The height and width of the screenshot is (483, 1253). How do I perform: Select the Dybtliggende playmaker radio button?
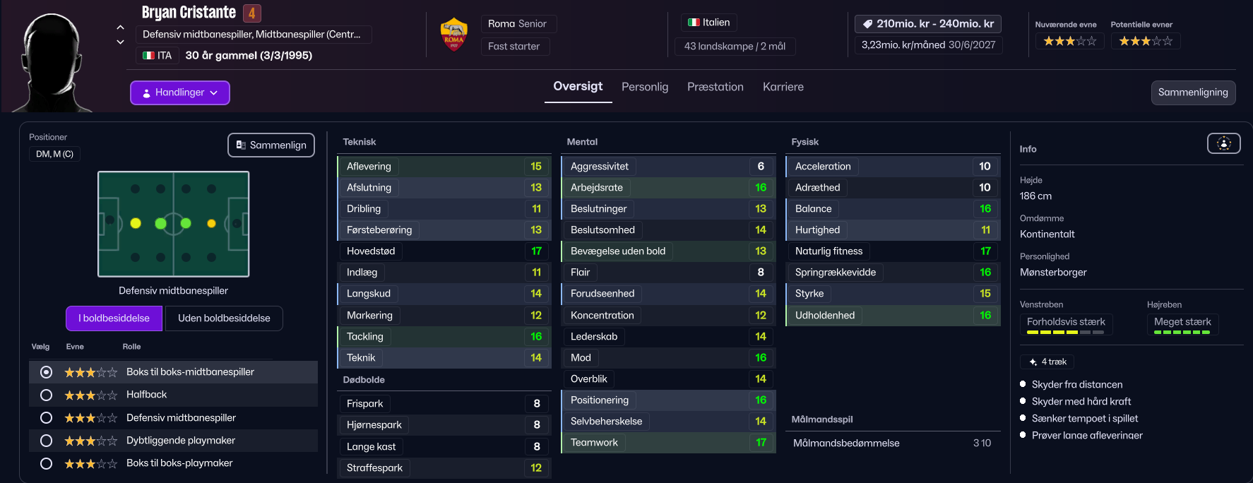(x=46, y=441)
